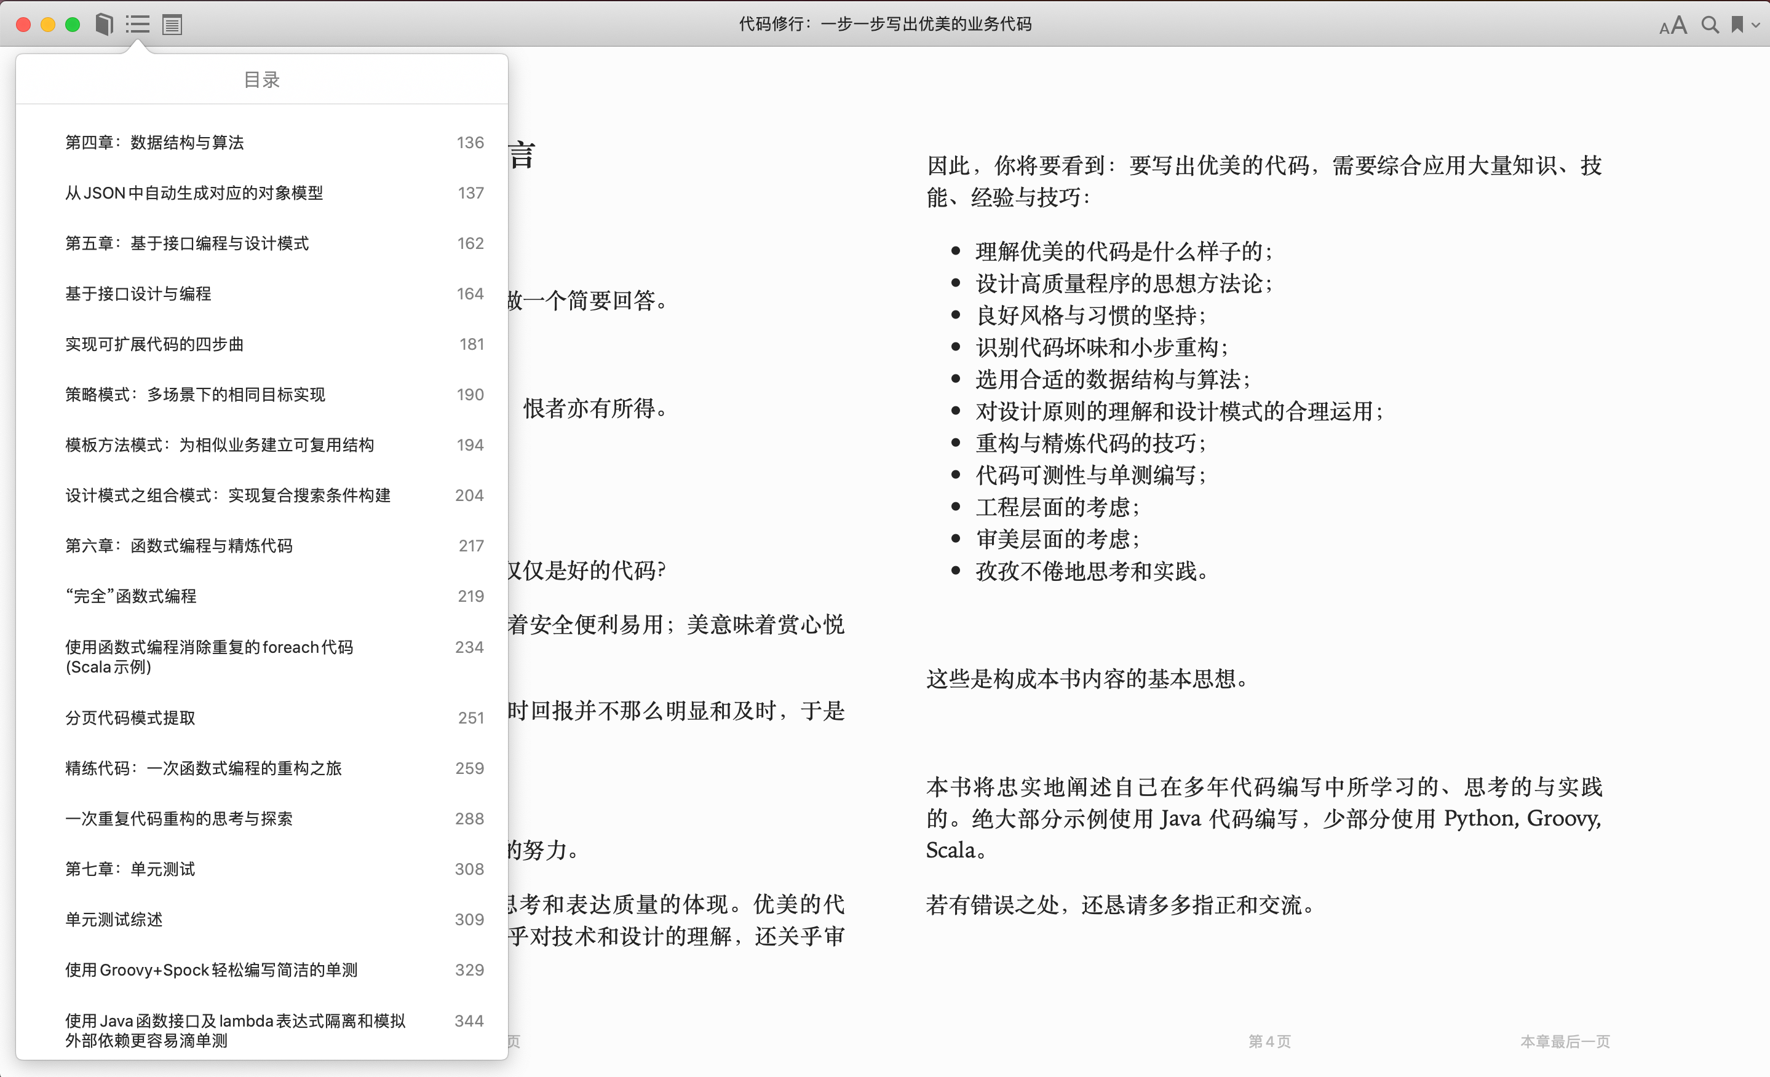Viewport: 1770px width, 1077px height.
Task: Jump to 本章最后一页 at bottom right
Action: pos(1566,1041)
